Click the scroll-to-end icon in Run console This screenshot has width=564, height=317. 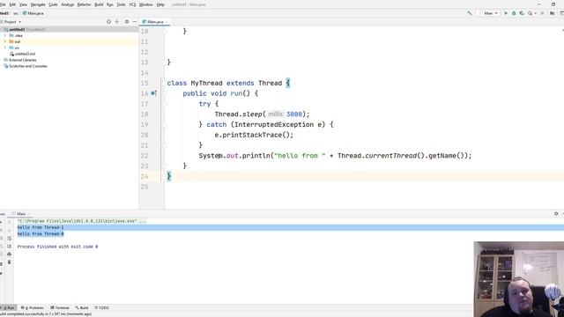[10, 247]
